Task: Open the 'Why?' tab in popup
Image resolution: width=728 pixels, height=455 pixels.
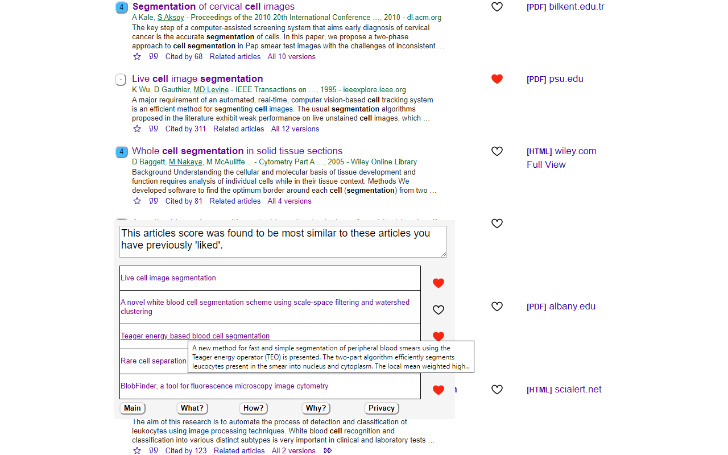Action: [x=316, y=408]
